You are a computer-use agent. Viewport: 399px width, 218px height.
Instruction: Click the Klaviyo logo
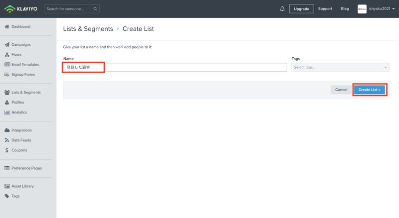(x=21, y=9)
